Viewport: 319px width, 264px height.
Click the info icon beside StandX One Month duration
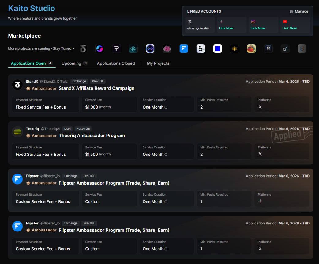(x=166, y=107)
